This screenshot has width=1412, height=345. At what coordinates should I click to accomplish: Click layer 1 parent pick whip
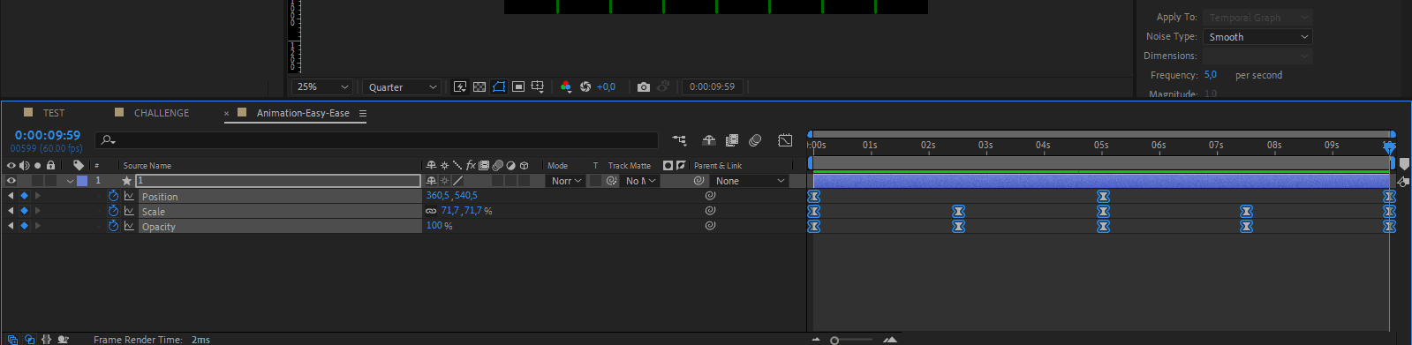(x=699, y=181)
